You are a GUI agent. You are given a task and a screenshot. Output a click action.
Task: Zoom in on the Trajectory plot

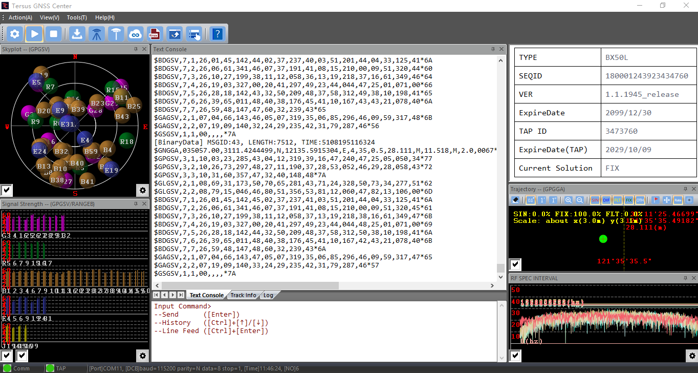[x=569, y=200]
